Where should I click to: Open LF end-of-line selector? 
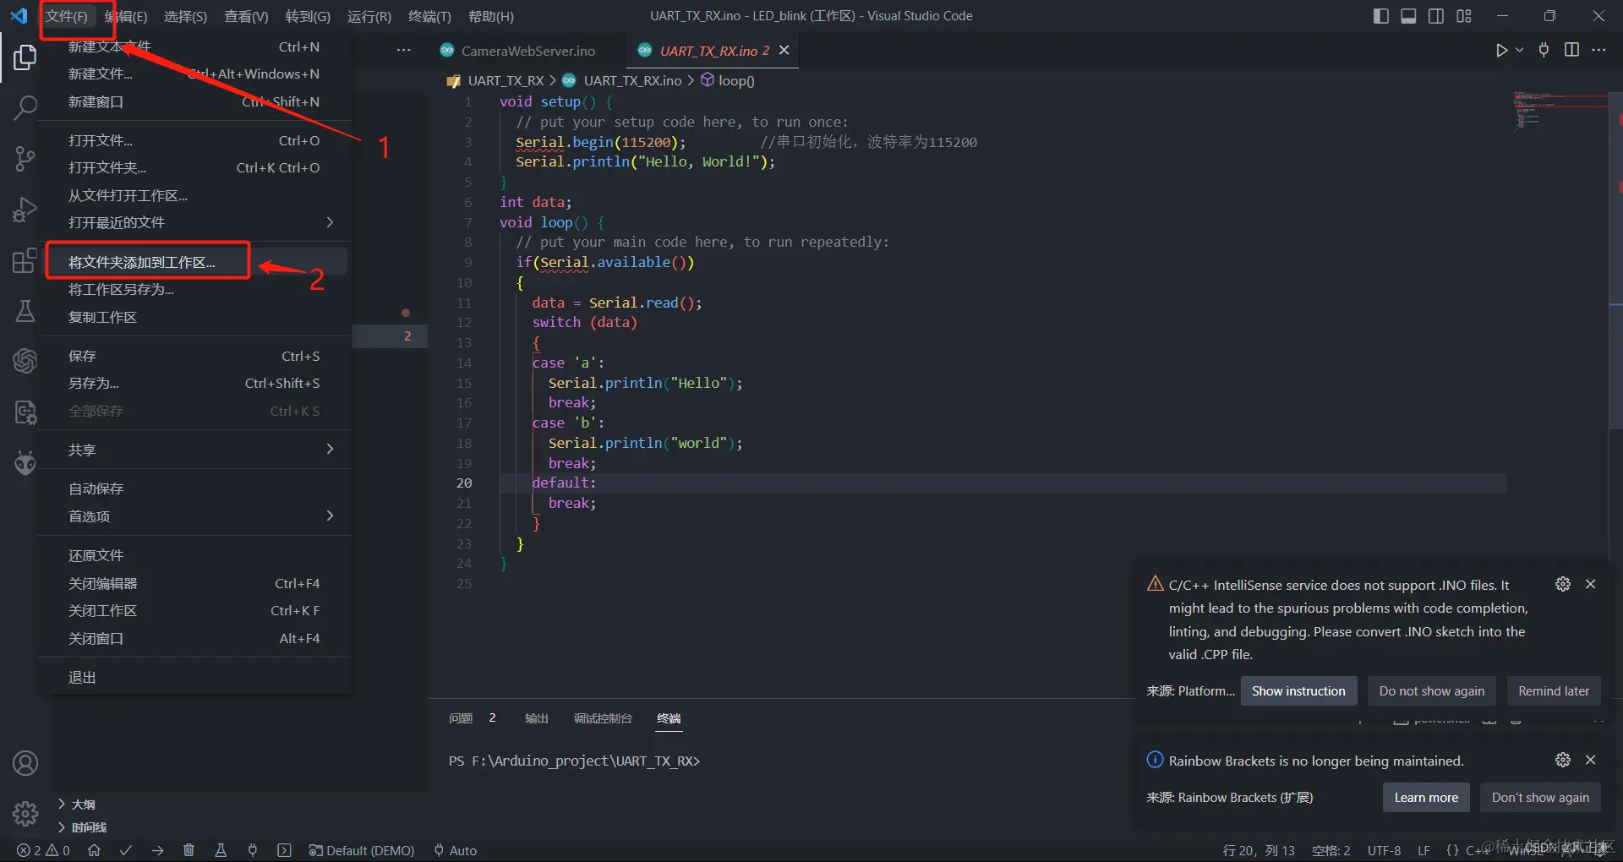point(1424,850)
